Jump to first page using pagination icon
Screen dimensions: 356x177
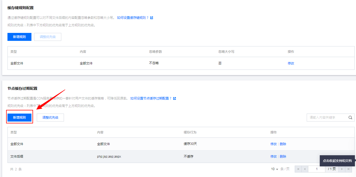coord(298,169)
